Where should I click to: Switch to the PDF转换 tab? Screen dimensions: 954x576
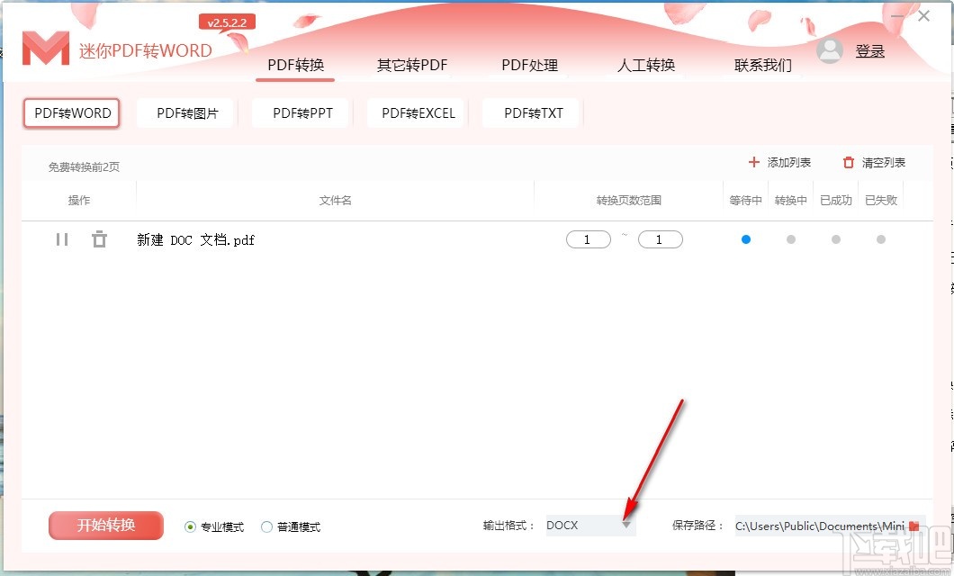click(296, 65)
